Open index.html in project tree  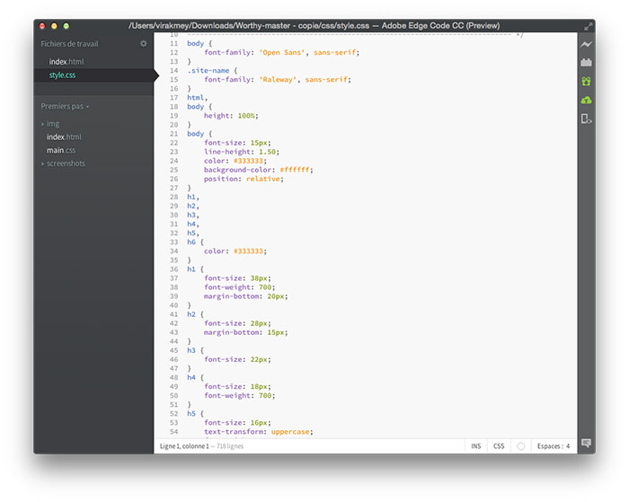[64, 137]
